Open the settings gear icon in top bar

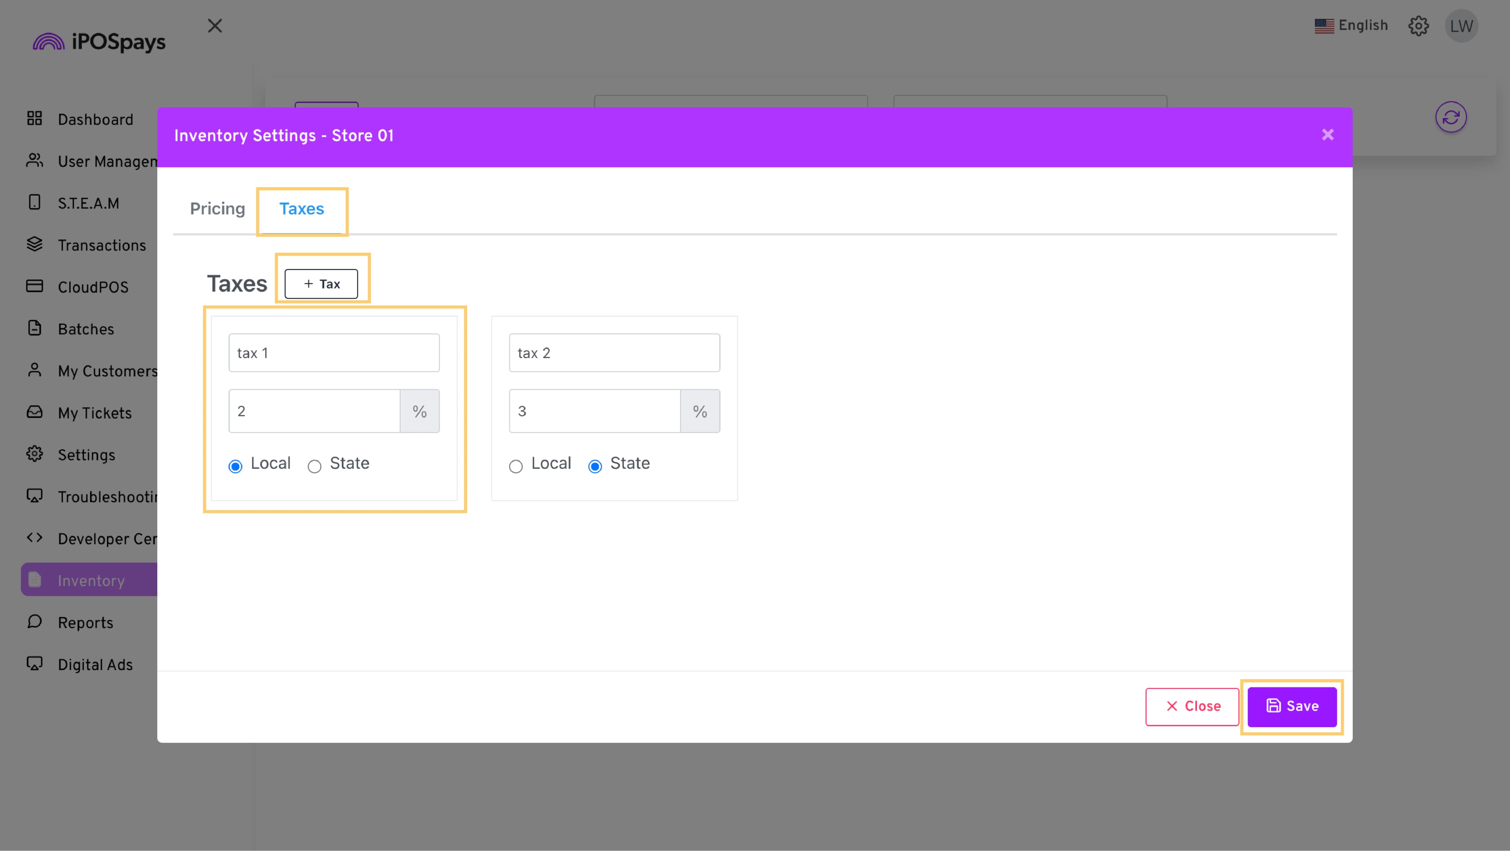[1418, 26]
